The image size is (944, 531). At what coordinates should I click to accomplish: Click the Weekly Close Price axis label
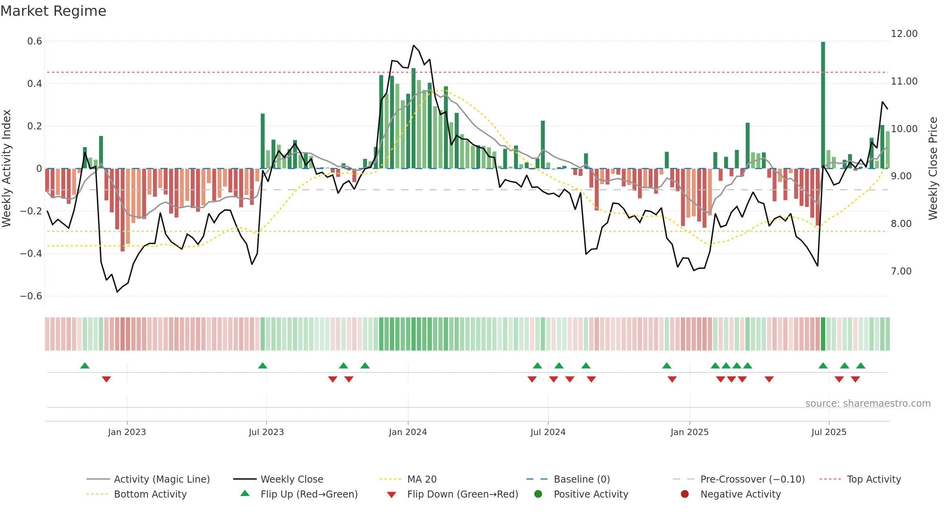933,168
